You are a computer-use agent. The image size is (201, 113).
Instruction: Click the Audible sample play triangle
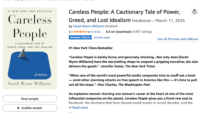click(18, 108)
